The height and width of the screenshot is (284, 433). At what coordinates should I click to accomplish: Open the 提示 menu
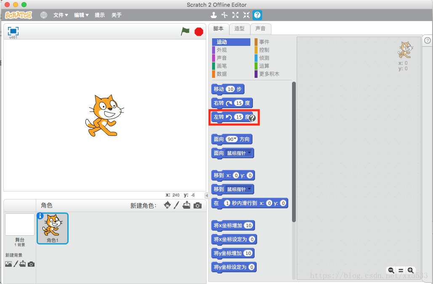click(x=100, y=15)
